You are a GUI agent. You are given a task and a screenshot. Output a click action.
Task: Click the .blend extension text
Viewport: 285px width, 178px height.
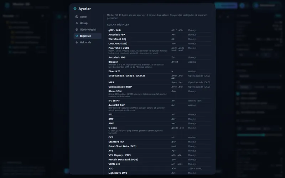coord(174,62)
